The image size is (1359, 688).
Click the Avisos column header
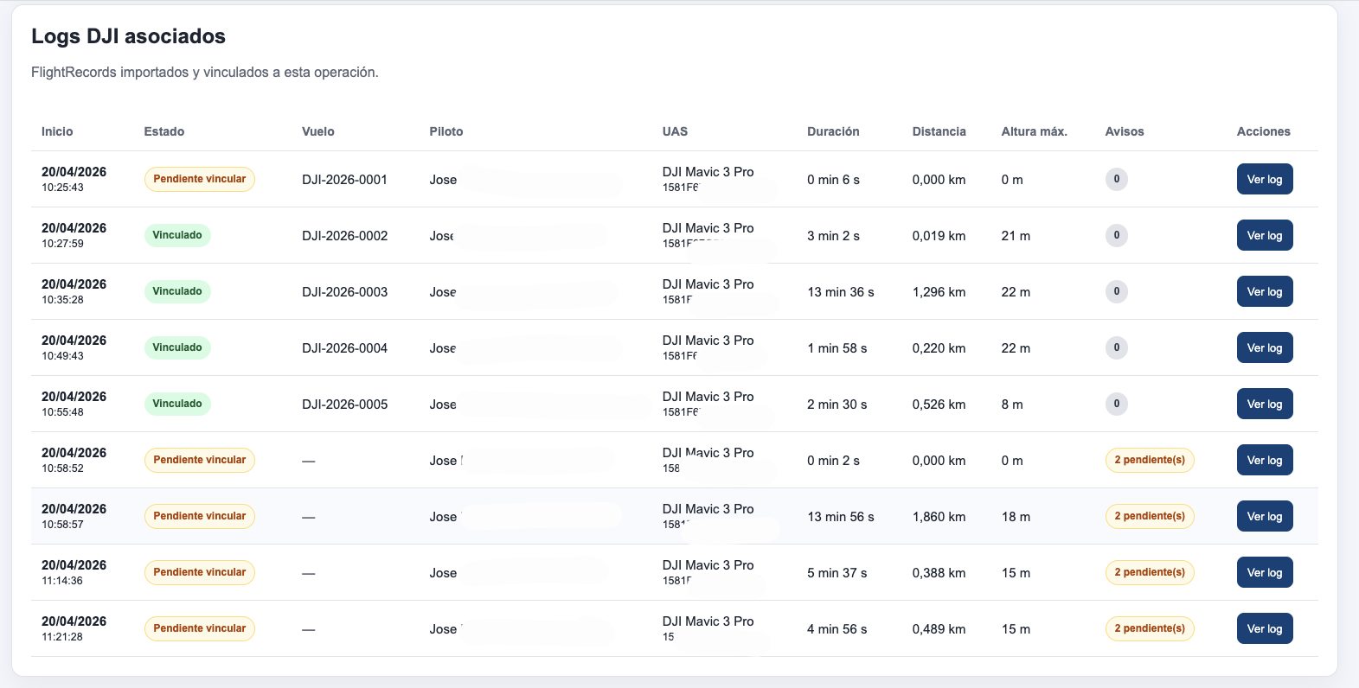(1125, 131)
